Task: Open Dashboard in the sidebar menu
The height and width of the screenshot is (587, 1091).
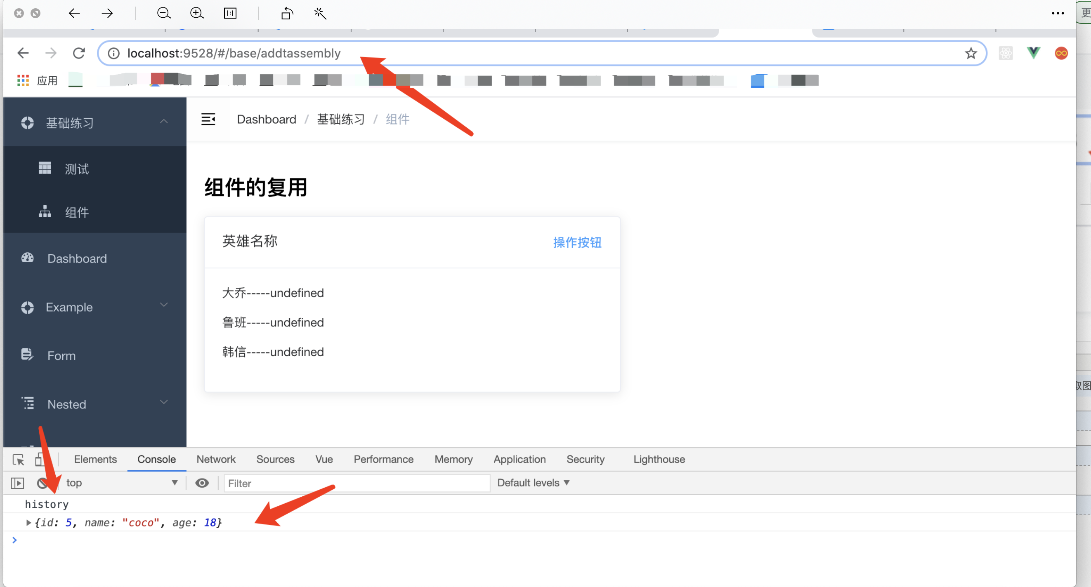Action: coord(77,258)
